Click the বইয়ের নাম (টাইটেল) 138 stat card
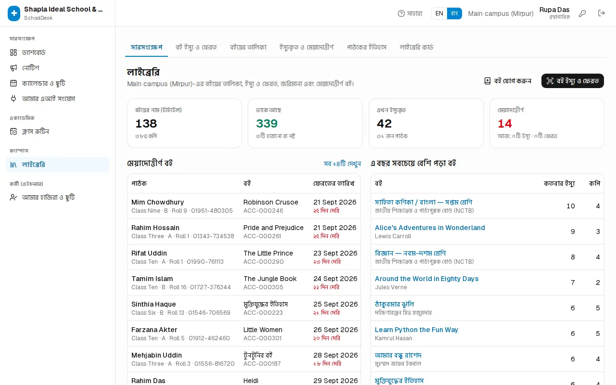This screenshot has height=385, width=616. point(184,123)
